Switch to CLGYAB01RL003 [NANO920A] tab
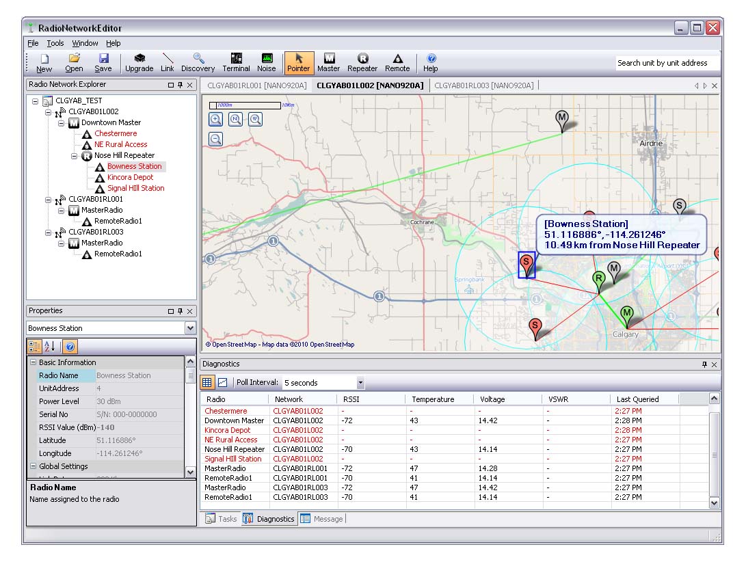746x562 pixels. (484, 85)
